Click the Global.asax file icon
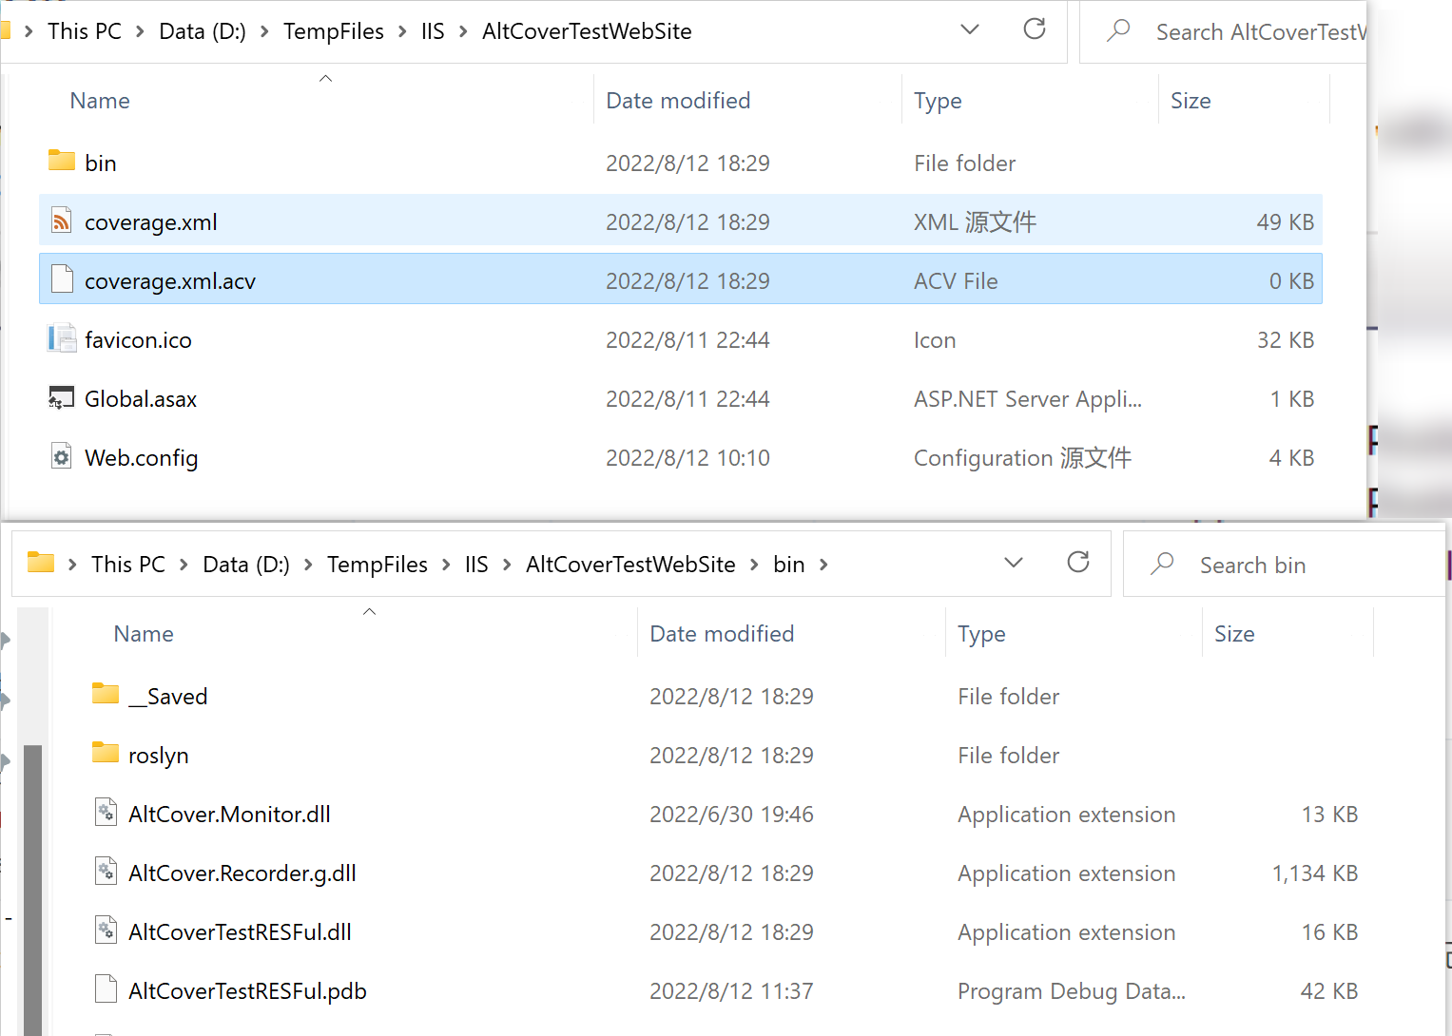Image resolution: width=1452 pixels, height=1036 pixels. (x=62, y=397)
